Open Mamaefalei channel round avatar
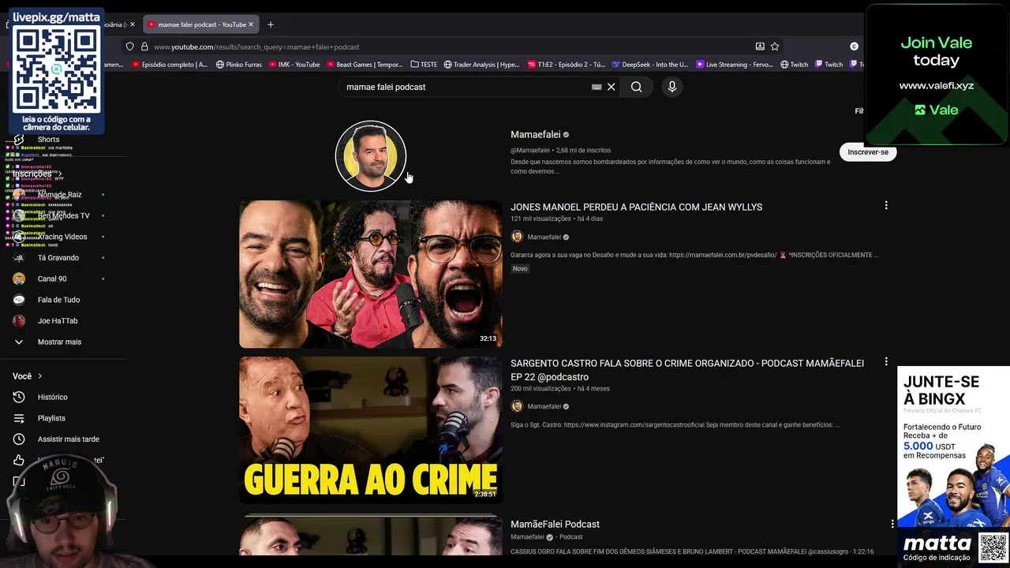The image size is (1010, 568). [x=371, y=156]
